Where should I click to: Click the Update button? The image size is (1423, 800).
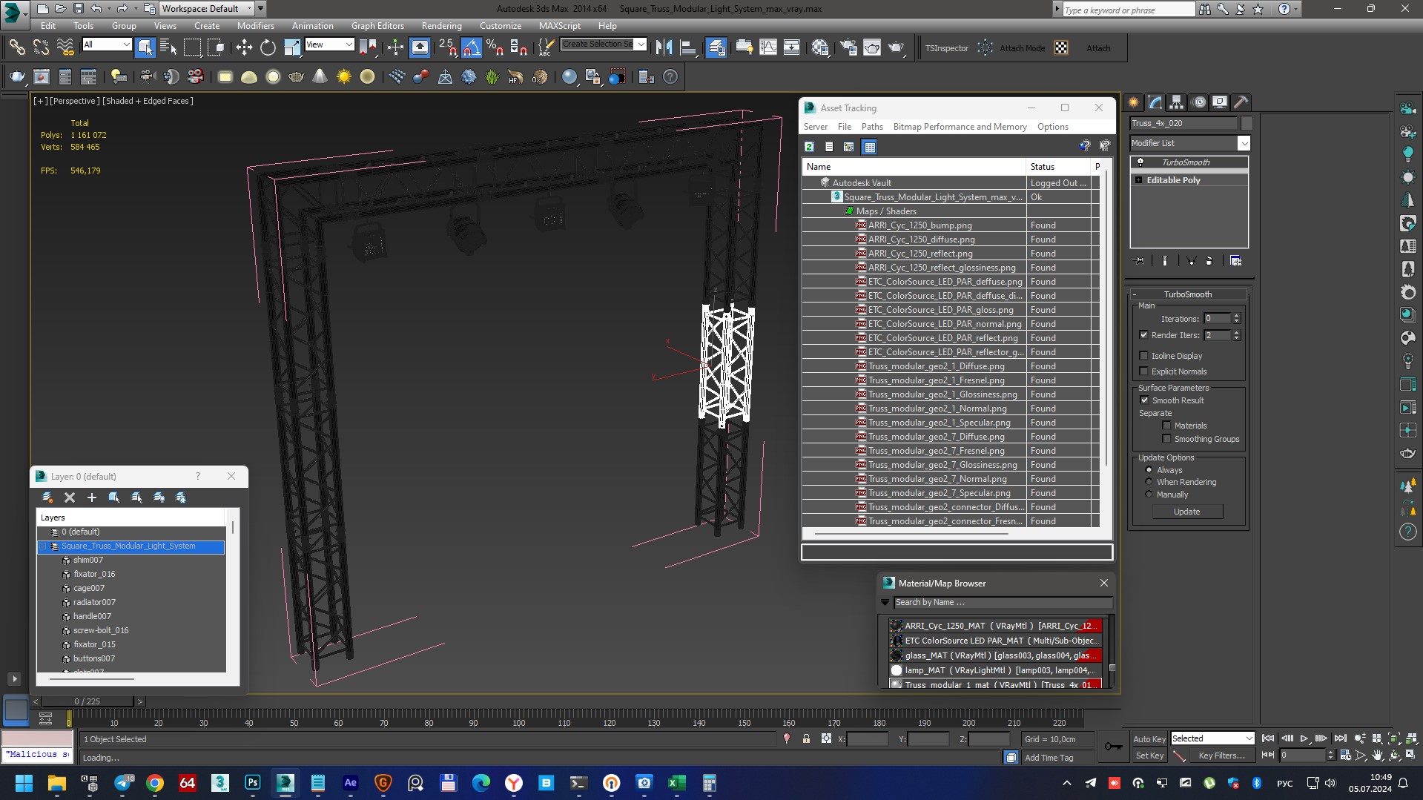tap(1187, 512)
